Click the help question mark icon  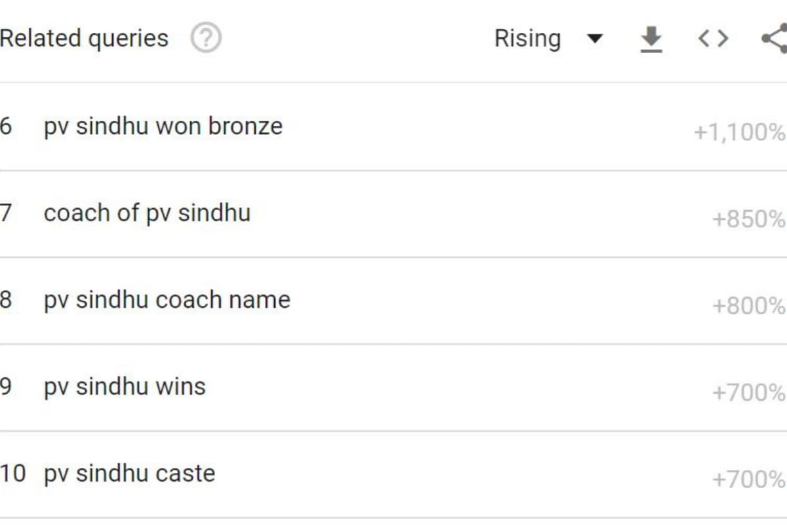[x=206, y=39]
